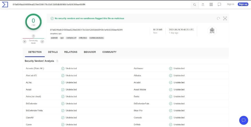Click the BitDefenderFalx vendor name
The image size is (251, 127).
pyautogui.click(x=141, y=104)
